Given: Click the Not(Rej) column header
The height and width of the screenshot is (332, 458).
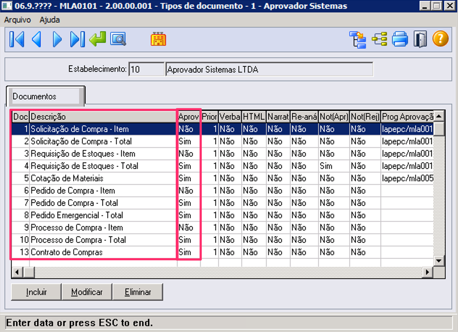Looking at the screenshot, I should pos(365,117).
